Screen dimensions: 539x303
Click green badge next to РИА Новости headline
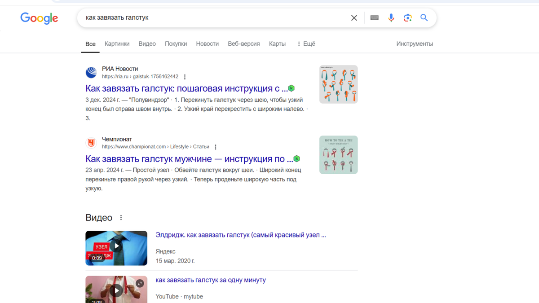tap(292, 88)
